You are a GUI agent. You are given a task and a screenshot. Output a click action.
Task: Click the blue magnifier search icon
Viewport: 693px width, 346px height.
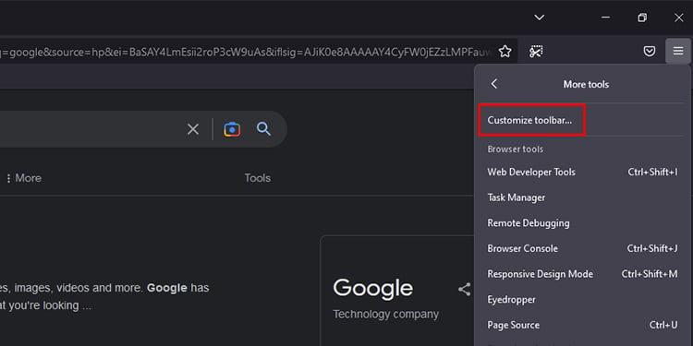click(x=263, y=129)
